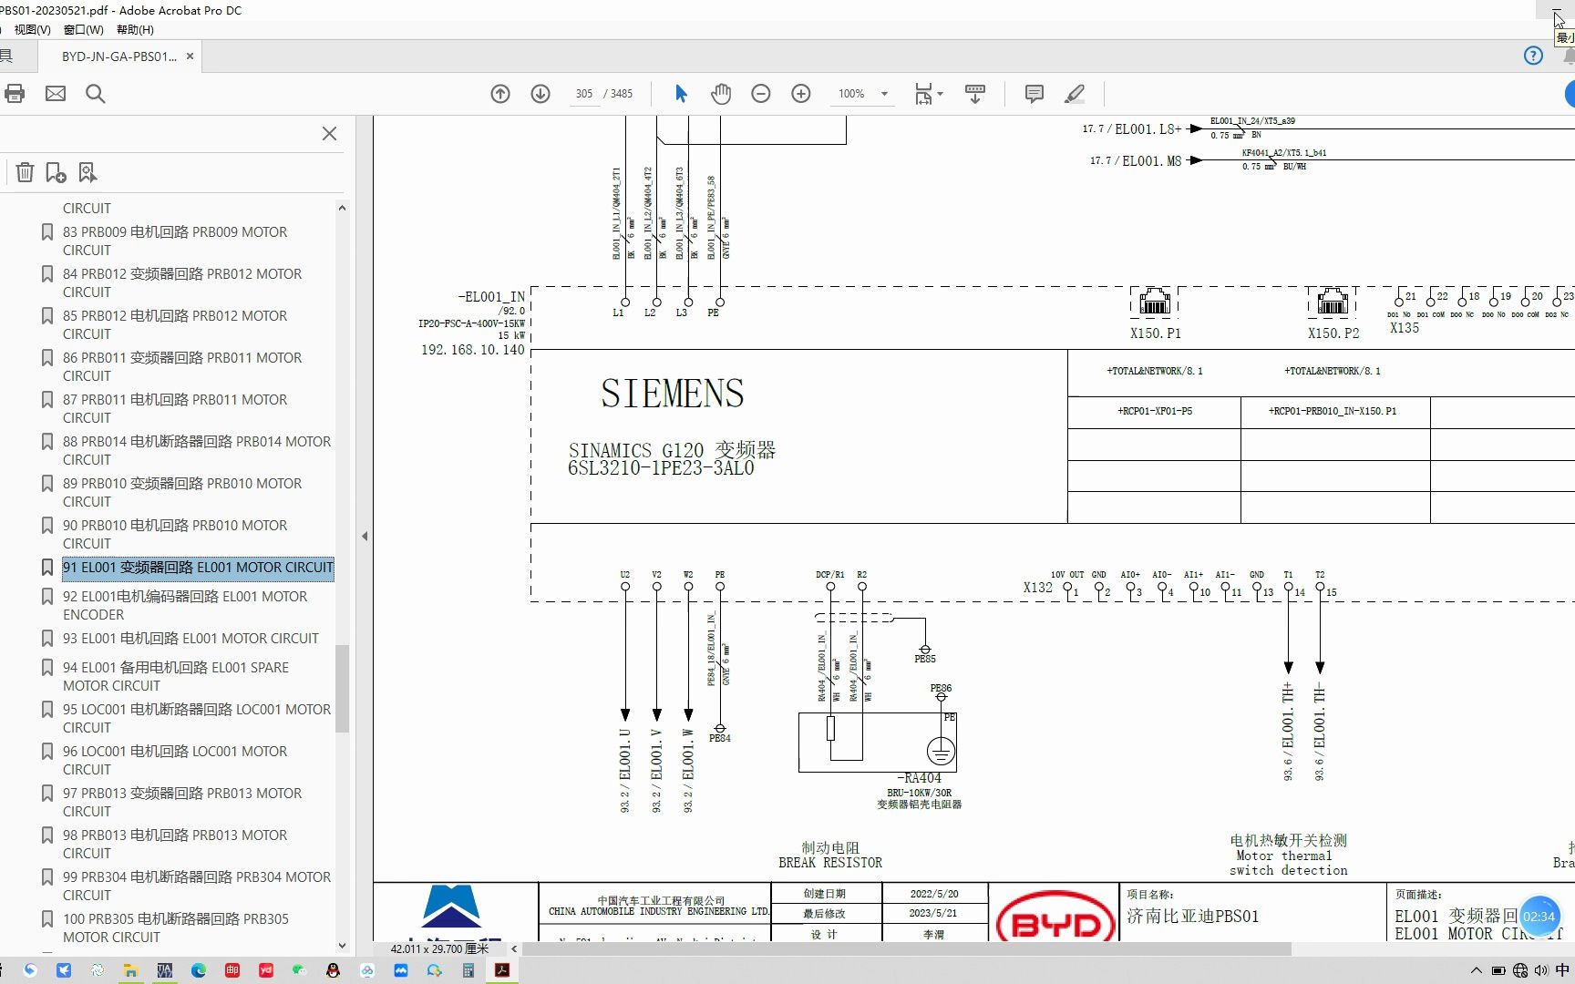Screen dimensions: 1575x984
Task: Open the help question mark
Action: pos(1533,56)
